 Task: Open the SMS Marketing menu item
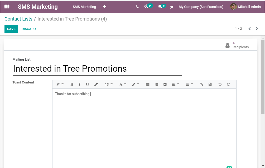tap(84, 7)
